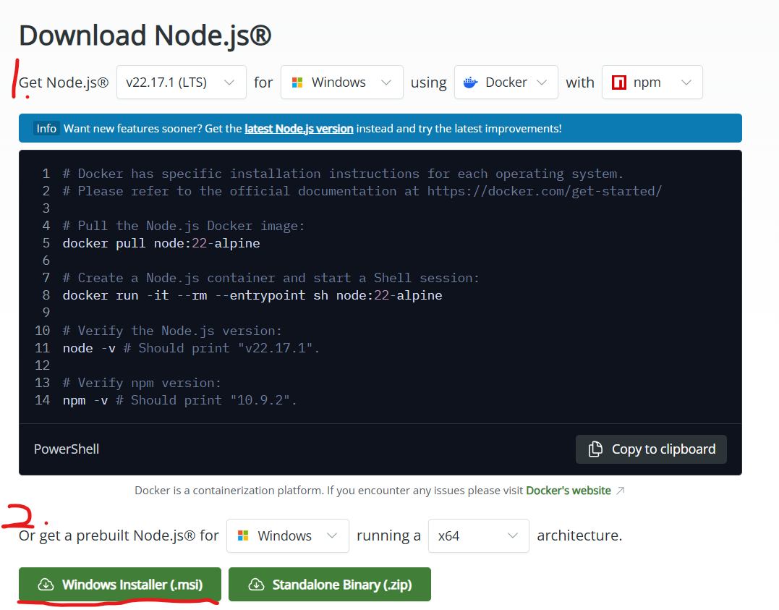Image resolution: width=779 pixels, height=610 pixels.
Task: Open the npm package manager dropdown
Action: tap(652, 82)
